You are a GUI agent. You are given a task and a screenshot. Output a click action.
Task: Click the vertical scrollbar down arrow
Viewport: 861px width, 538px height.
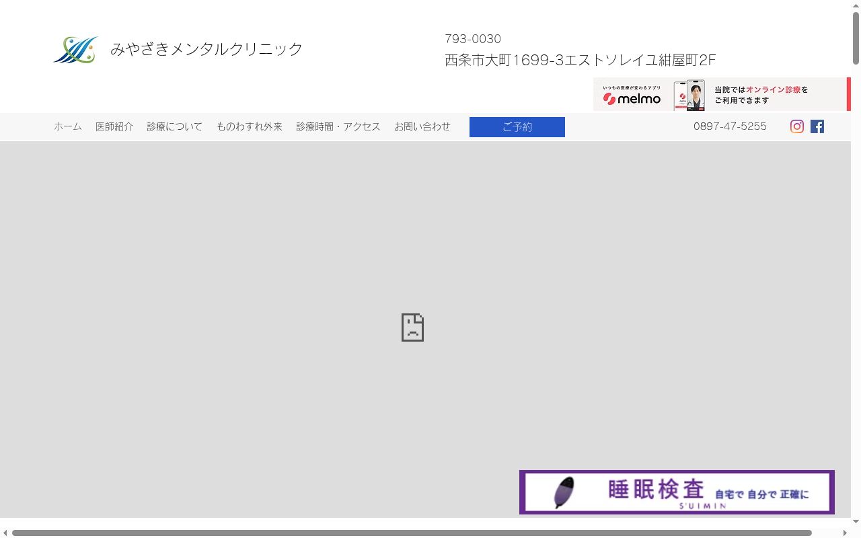[x=856, y=521]
